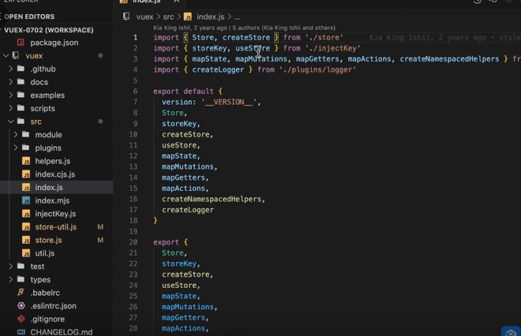Expand the .github folder chevron
This screenshot has width=521, height=336.
(10, 69)
